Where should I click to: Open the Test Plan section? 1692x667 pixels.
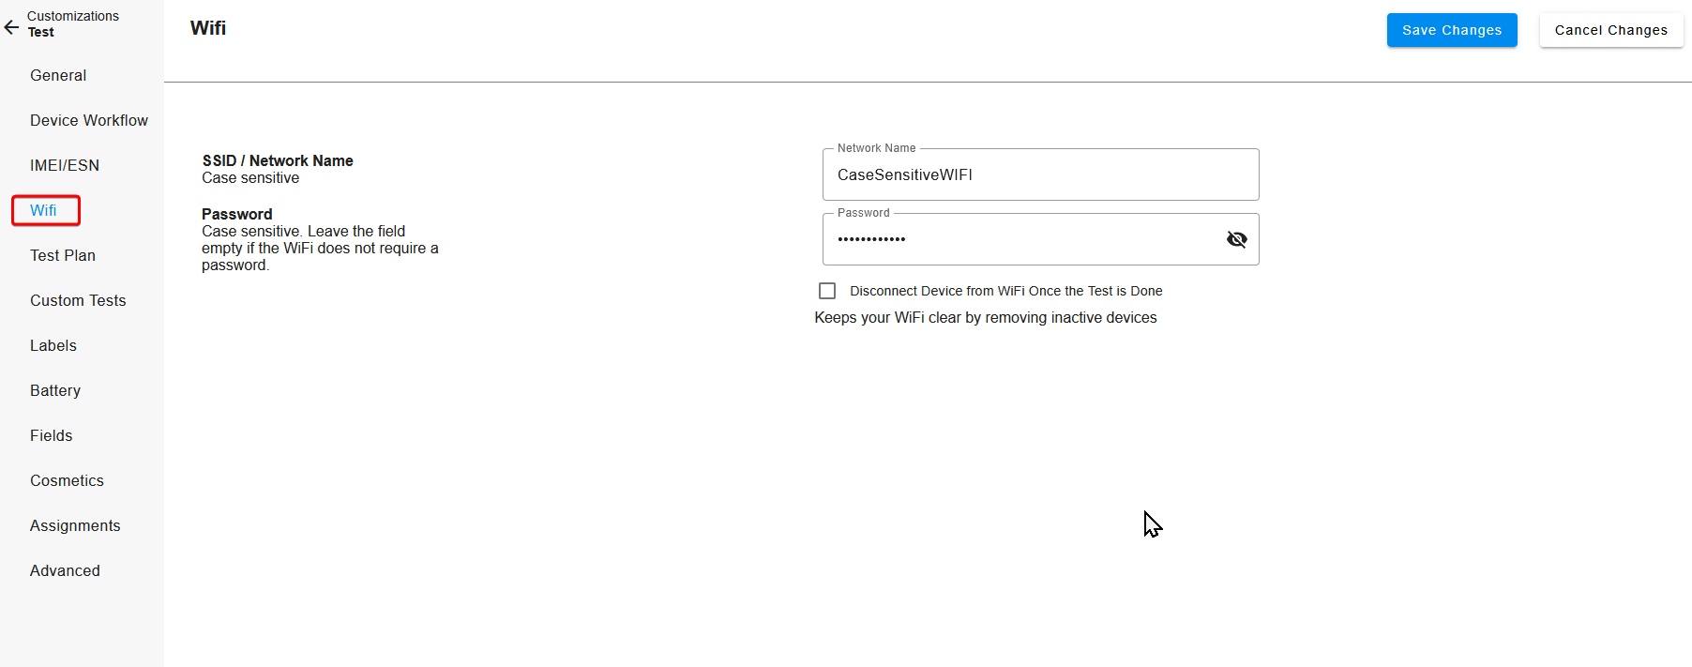point(63,256)
